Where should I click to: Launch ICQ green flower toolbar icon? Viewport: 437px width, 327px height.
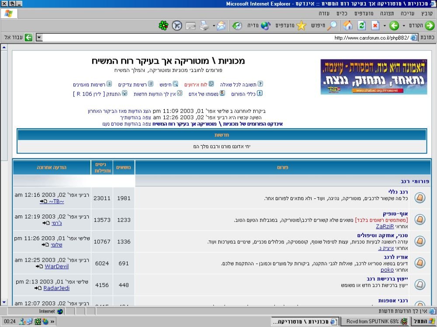(x=163, y=26)
